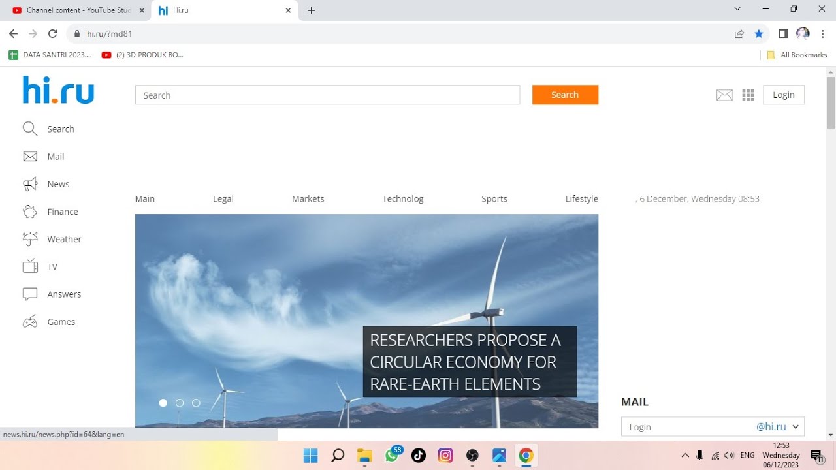Click the Answers speech bubble icon
This screenshot has width=836, height=470.
coord(30,294)
